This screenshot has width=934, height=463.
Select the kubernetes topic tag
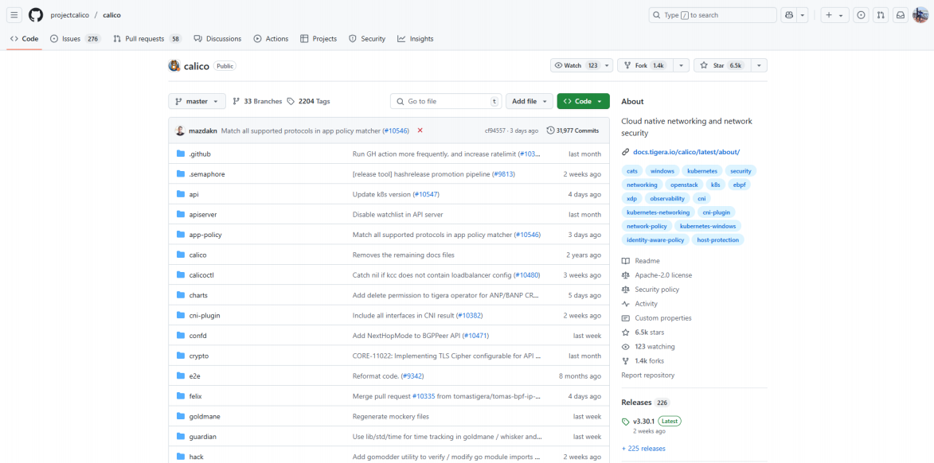click(702, 171)
